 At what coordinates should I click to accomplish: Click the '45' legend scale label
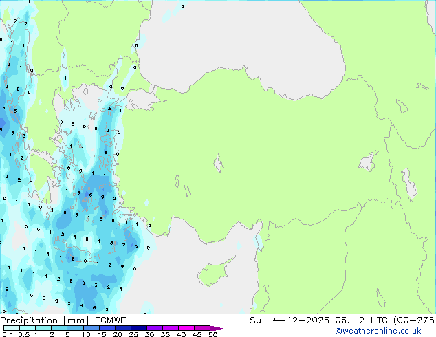tap(197, 334)
